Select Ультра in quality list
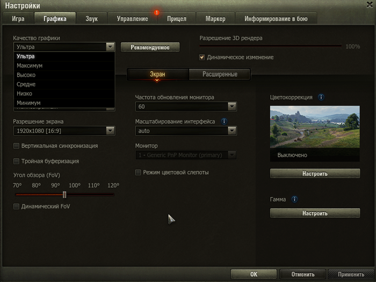This screenshot has height=282, width=376. click(x=64, y=56)
